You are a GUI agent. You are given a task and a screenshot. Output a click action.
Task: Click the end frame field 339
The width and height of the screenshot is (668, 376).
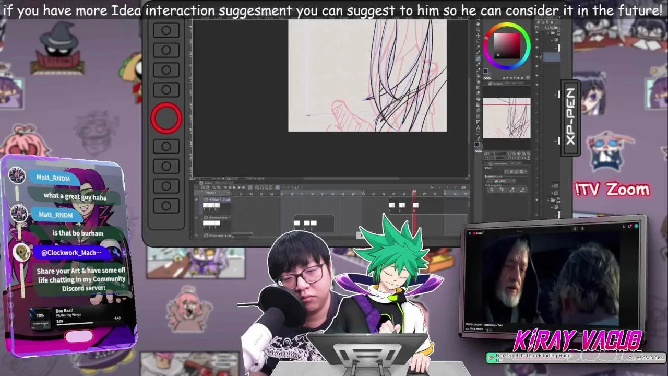pos(463,187)
